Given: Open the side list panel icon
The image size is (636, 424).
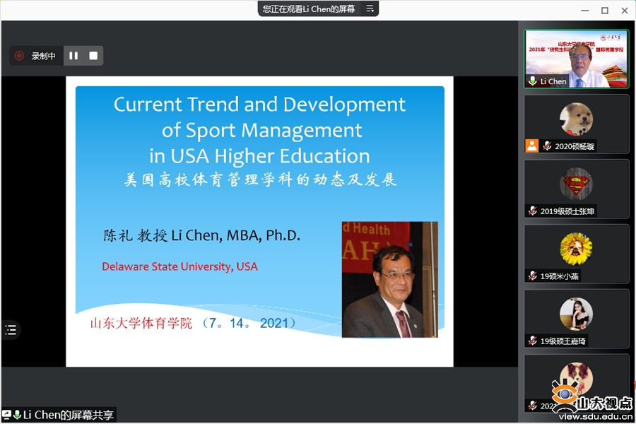Looking at the screenshot, I should pyautogui.click(x=11, y=330).
